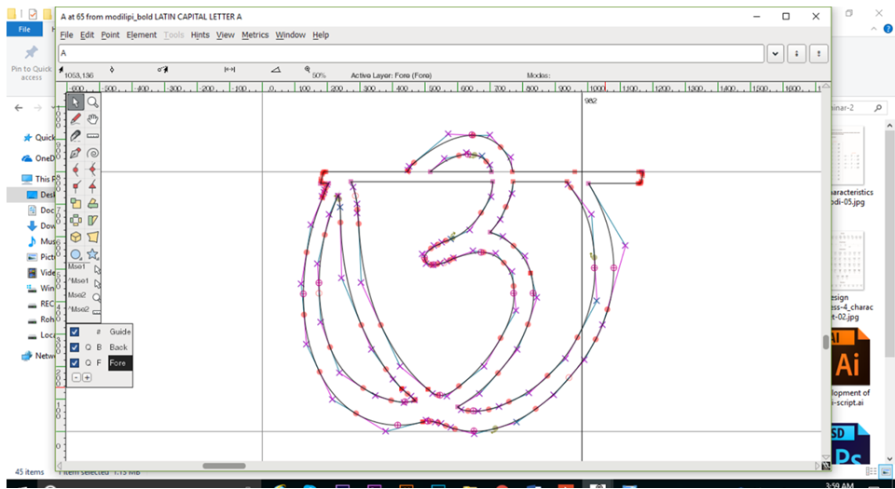Image resolution: width=895 pixels, height=489 pixels.
Task: Select Quick access in Explorer sidebar
Action: (39, 137)
